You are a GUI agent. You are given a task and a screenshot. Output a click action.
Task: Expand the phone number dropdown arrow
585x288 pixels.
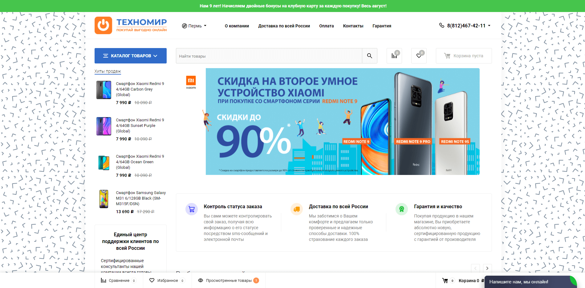pyautogui.click(x=489, y=26)
